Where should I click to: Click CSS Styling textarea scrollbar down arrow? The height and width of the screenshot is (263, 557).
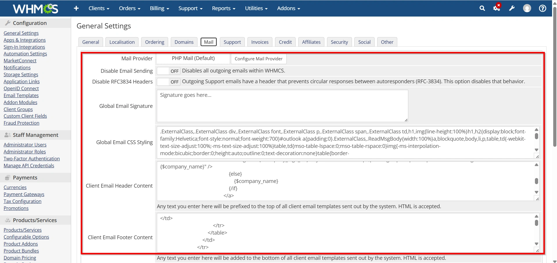536,150
